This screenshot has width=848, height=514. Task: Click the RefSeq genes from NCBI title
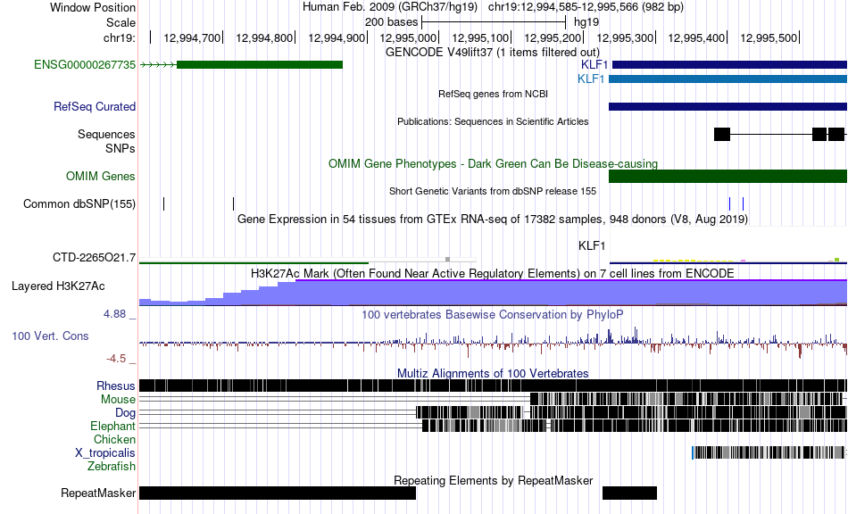(x=493, y=94)
